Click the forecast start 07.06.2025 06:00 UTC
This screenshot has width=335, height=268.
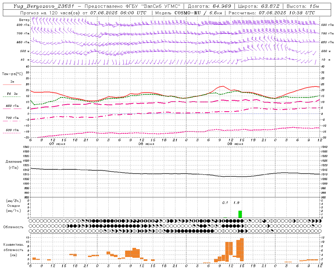coord(118,13)
